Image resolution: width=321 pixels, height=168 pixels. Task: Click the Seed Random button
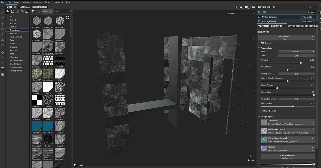295,52
